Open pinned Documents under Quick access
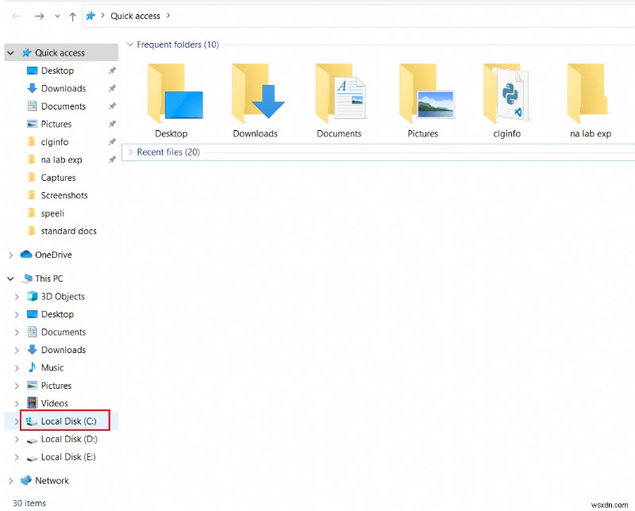Screen dimensions: 635x511 click(x=63, y=106)
